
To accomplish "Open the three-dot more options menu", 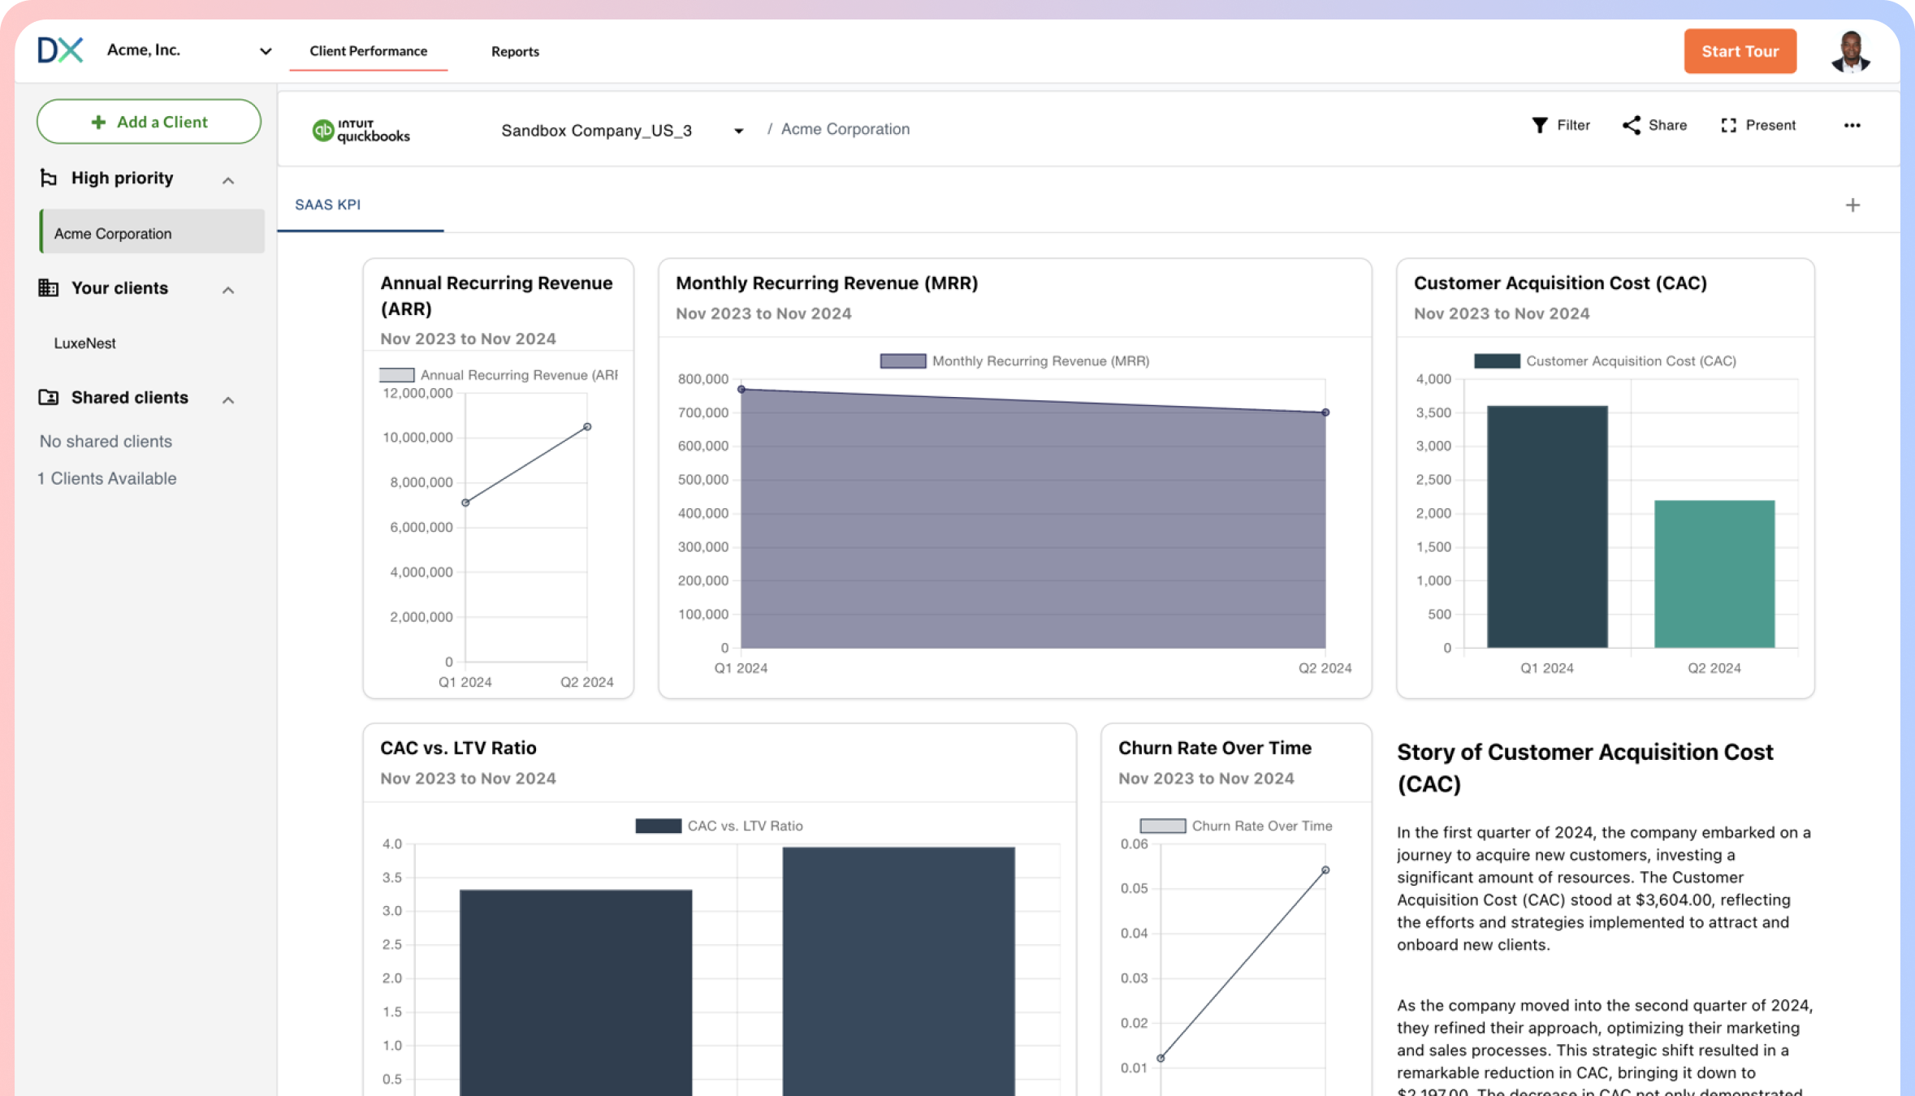I will pos(1852,125).
